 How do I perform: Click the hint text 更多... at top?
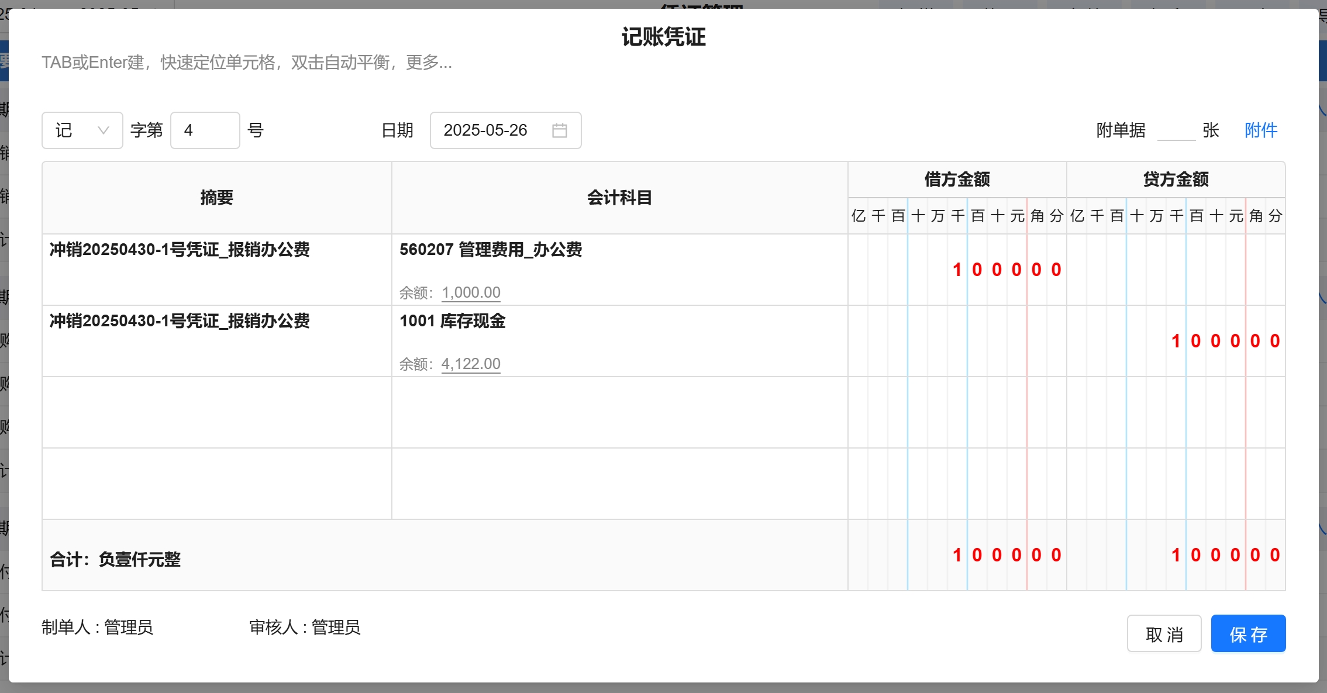[x=429, y=62]
